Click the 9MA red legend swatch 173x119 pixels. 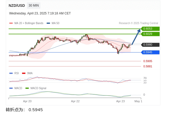[24, 73]
